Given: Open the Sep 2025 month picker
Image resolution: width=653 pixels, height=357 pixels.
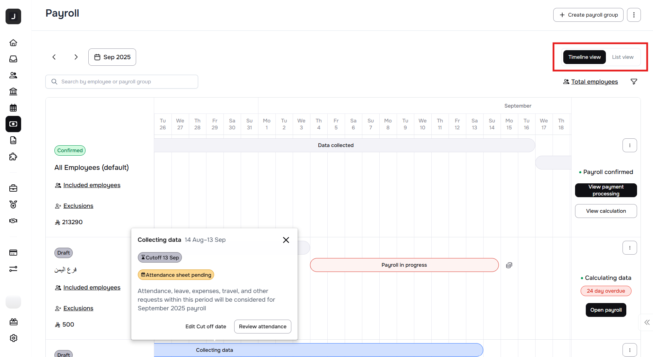Looking at the screenshot, I should [x=112, y=57].
